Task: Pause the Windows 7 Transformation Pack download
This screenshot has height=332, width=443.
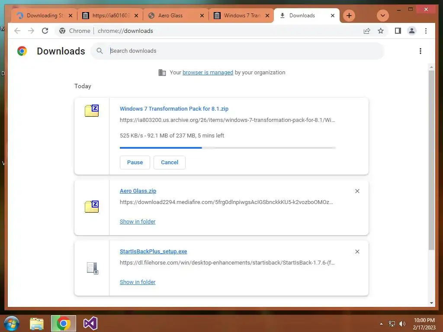Action: 135,163
